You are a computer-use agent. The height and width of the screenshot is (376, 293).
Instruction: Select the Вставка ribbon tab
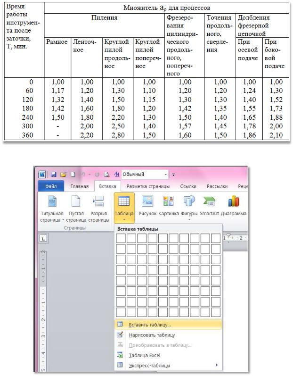pos(107,186)
